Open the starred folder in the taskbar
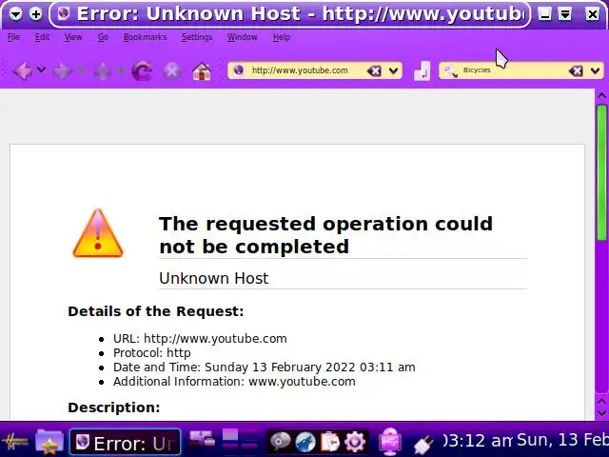 [x=49, y=442]
